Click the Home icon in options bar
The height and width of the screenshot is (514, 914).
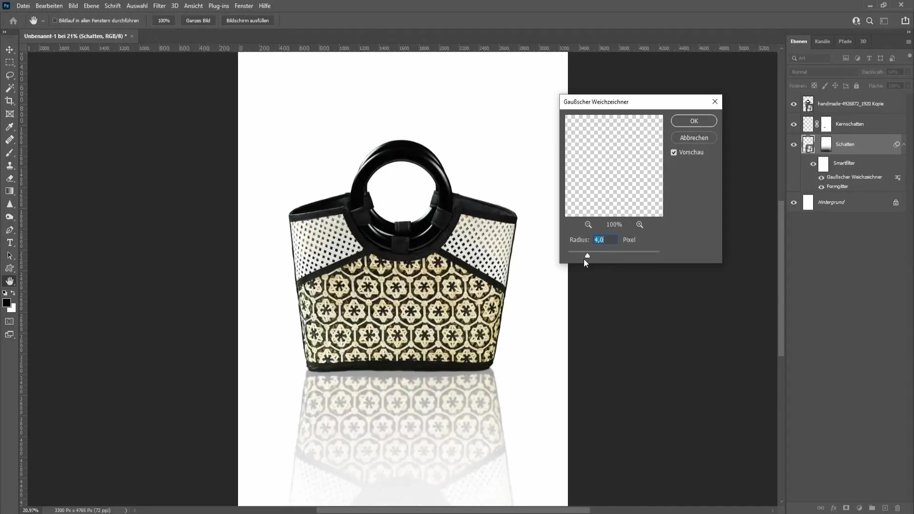13,20
